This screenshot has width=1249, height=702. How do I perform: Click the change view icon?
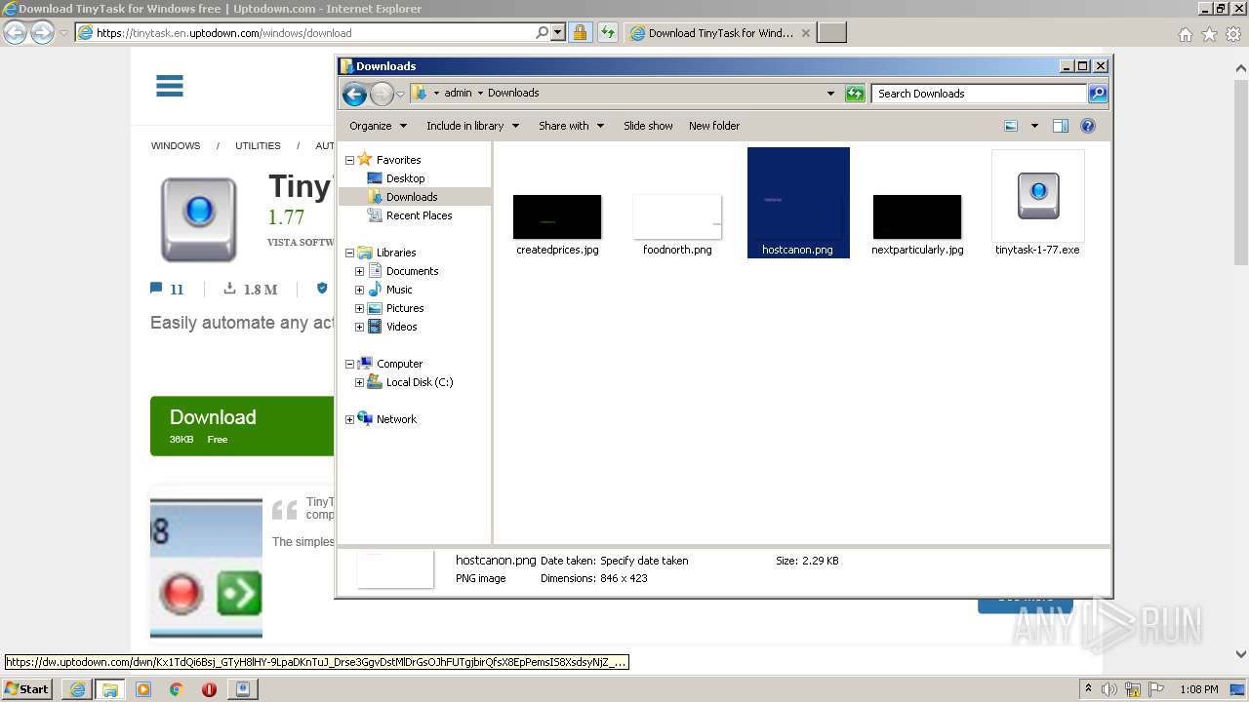click(x=1011, y=126)
